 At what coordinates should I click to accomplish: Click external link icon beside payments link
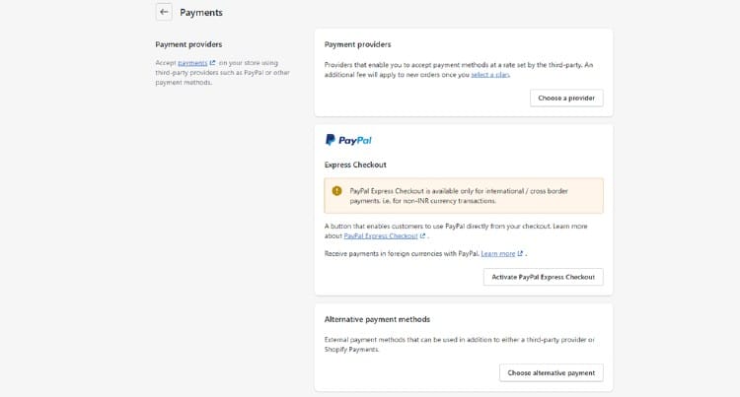coord(212,63)
